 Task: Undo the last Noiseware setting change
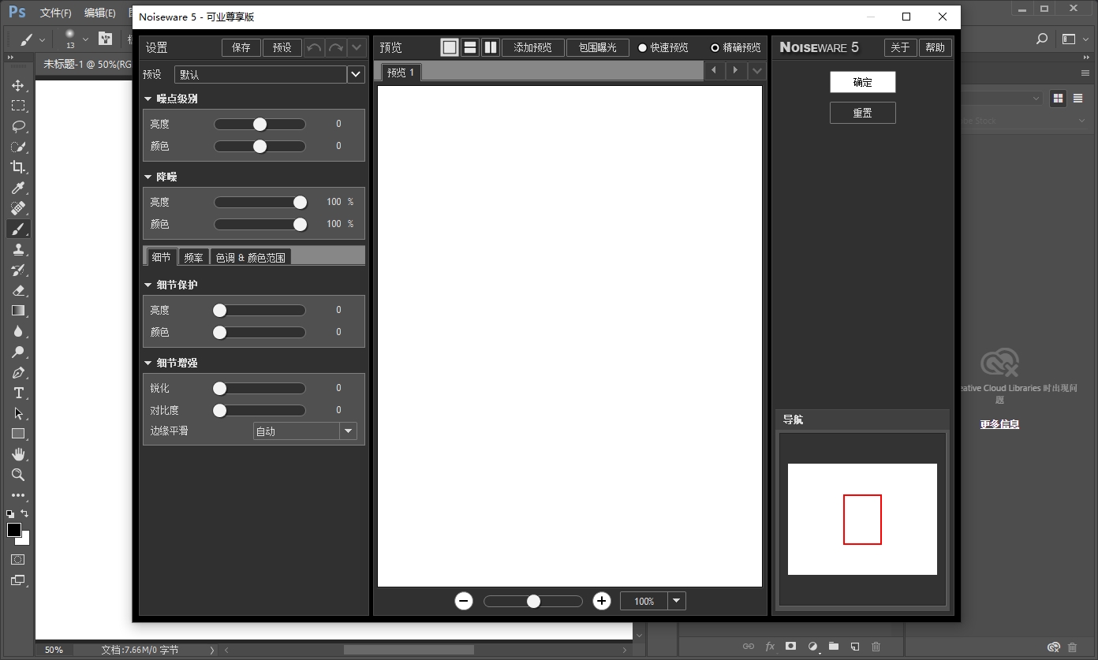pos(314,47)
